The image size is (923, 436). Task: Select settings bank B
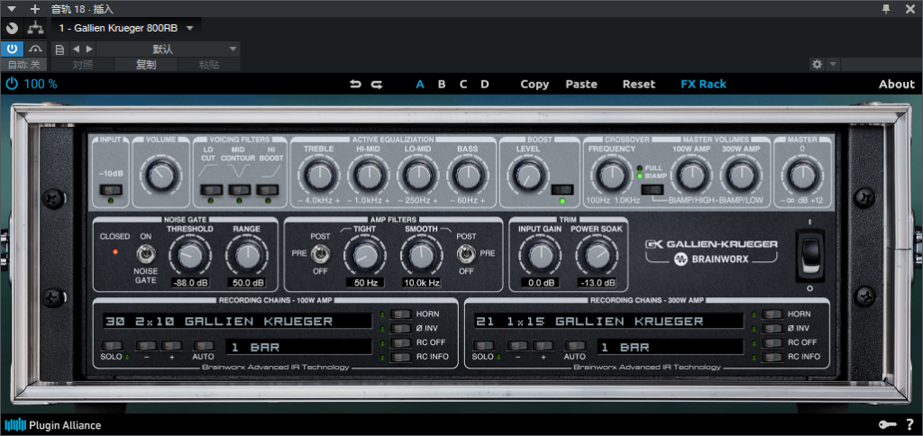pos(442,84)
